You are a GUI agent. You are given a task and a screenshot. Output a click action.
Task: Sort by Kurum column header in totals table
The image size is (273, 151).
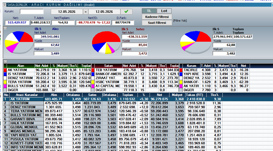tap(191, 66)
